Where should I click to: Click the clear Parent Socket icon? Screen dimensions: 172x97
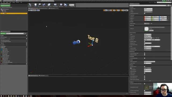point(152,23)
